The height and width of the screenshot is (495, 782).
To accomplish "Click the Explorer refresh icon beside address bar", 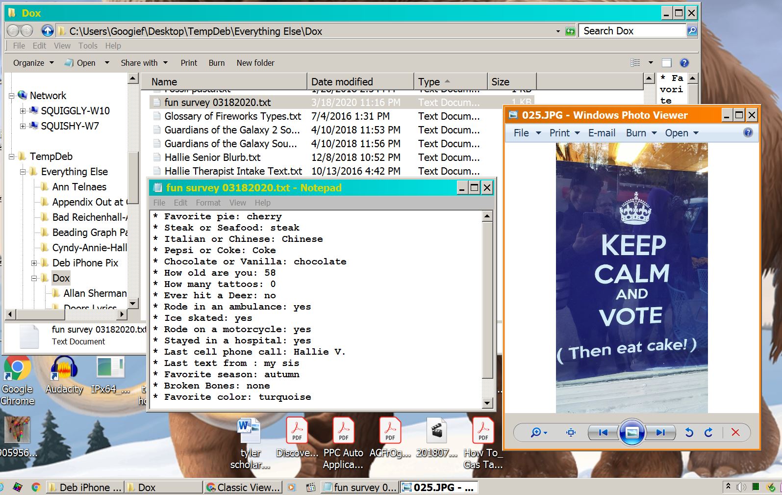I will coord(570,31).
